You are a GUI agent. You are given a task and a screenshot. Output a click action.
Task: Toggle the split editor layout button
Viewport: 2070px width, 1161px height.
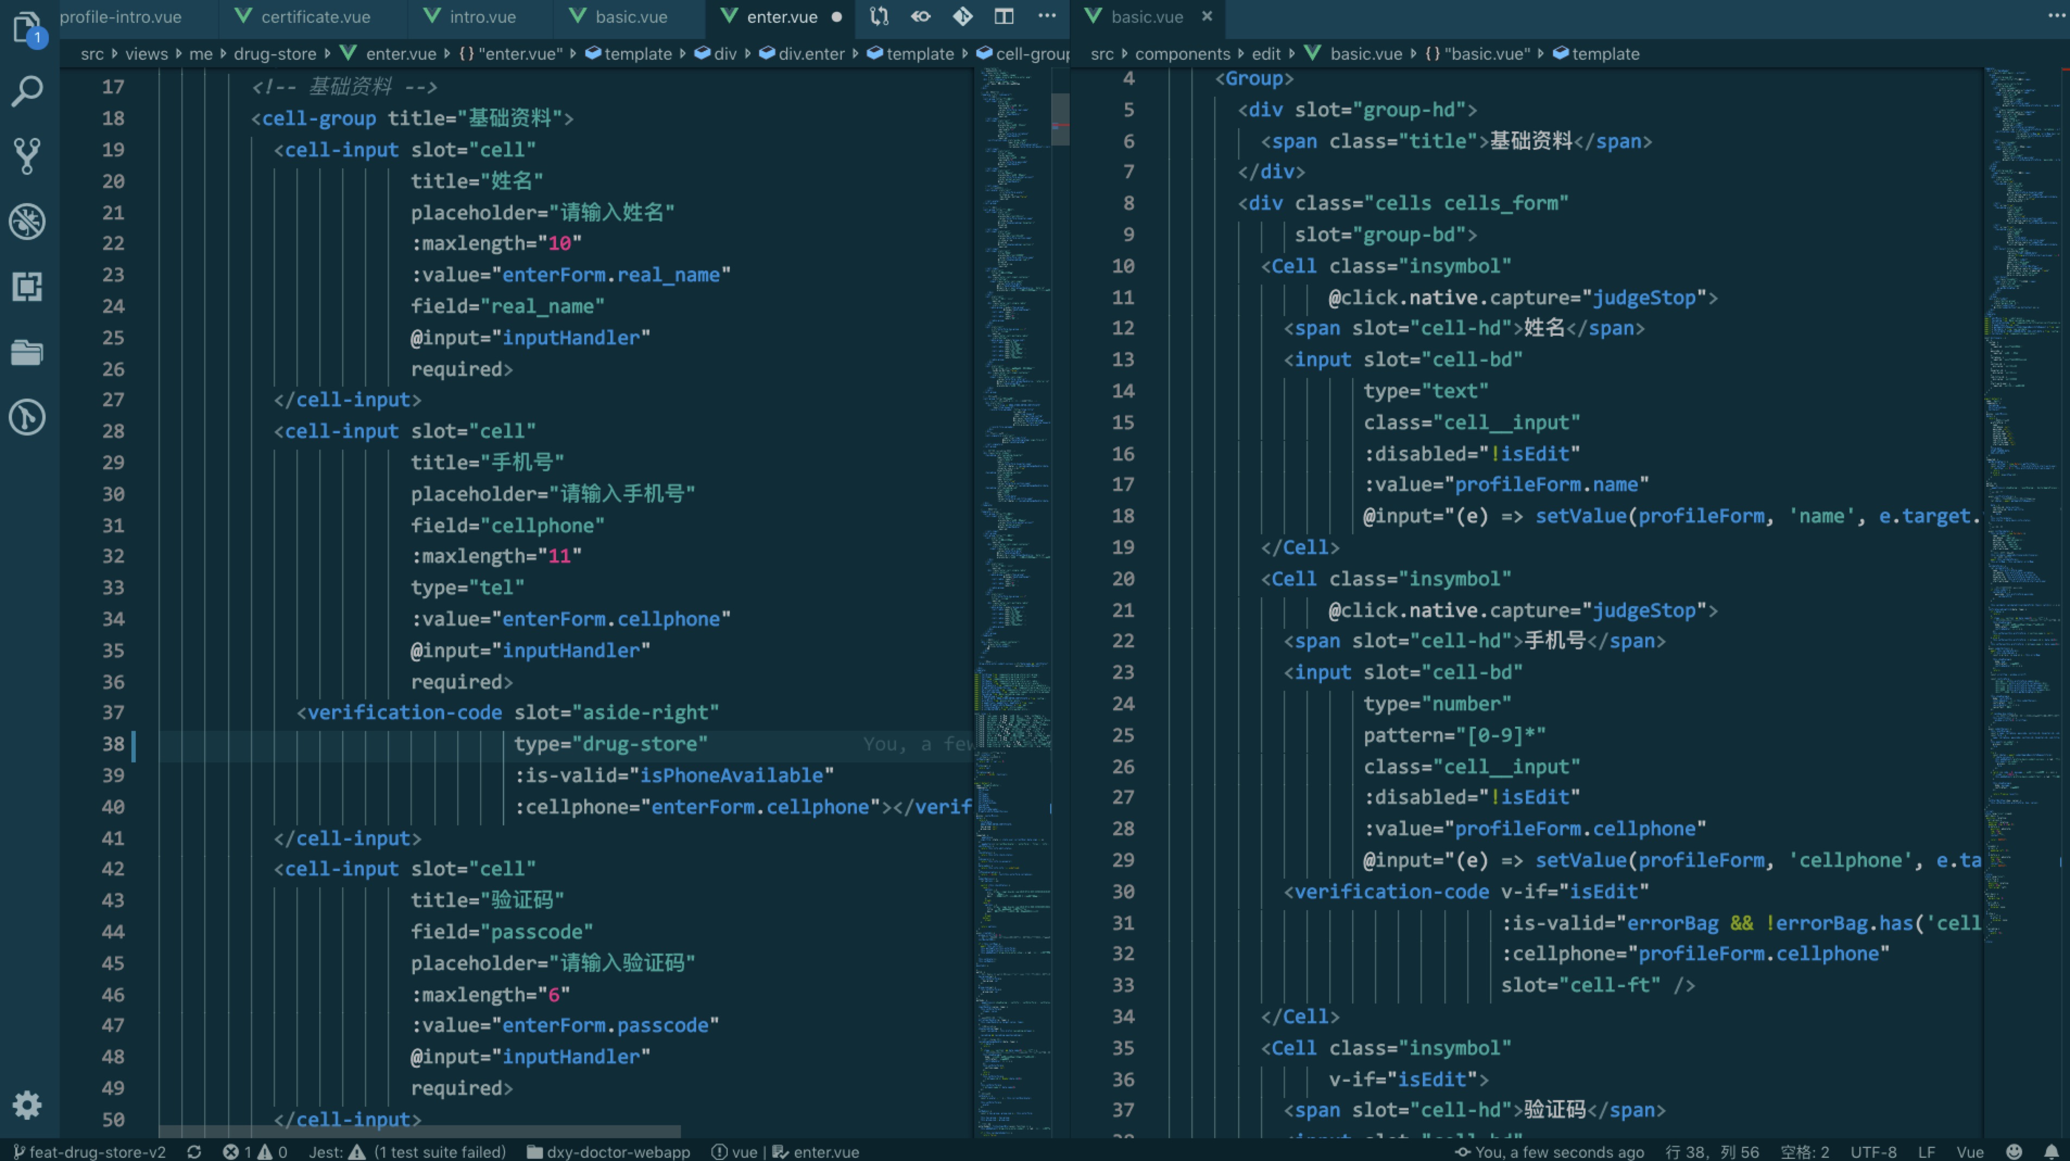(1004, 16)
